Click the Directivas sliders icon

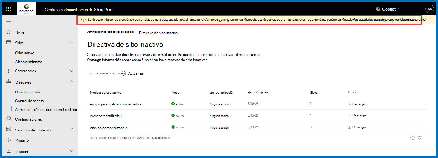point(9,82)
